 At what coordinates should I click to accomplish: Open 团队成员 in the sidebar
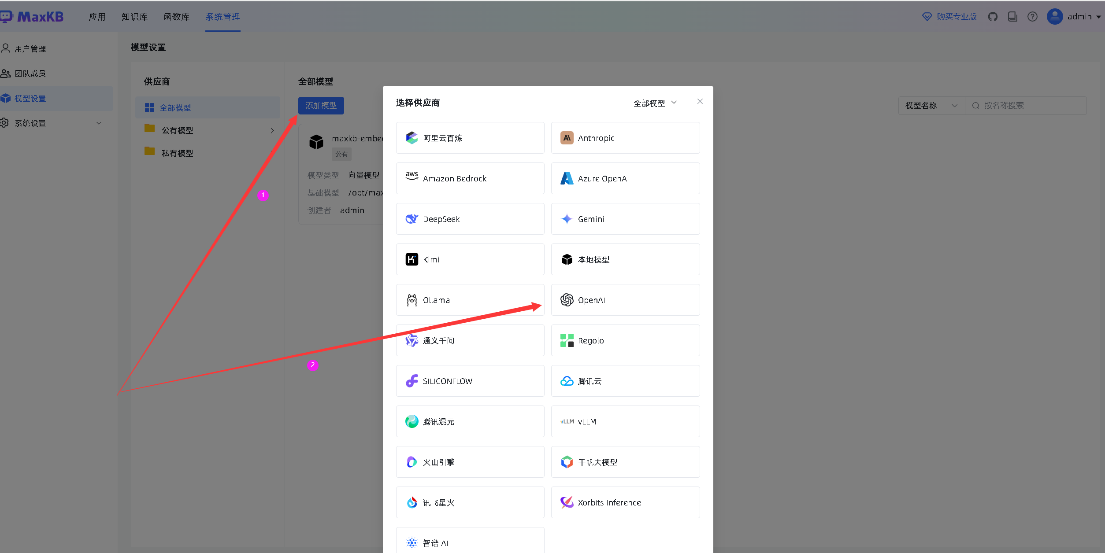[x=30, y=73]
